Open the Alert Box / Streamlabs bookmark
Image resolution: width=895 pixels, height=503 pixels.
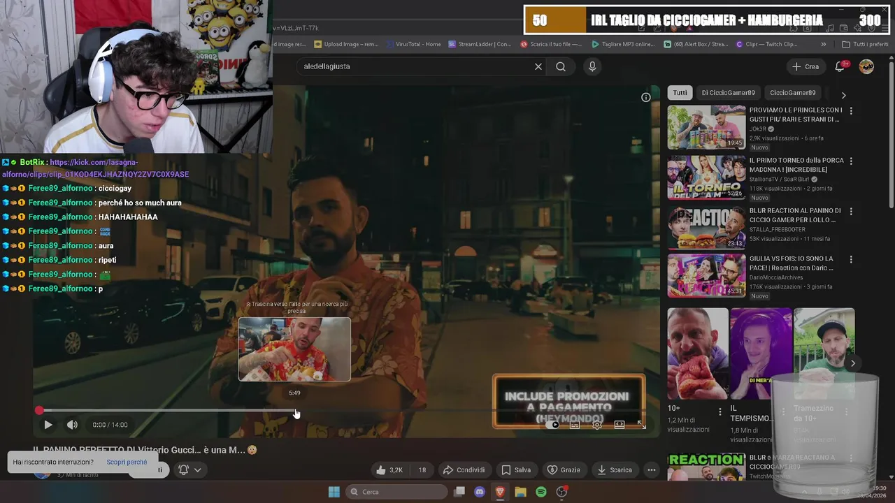tap(695, 44)
